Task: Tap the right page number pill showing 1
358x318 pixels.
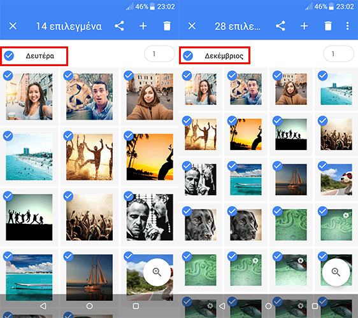Action: tap(339, 54)
